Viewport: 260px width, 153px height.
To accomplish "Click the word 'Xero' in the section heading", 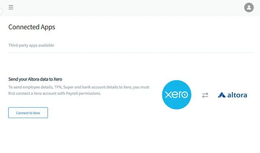I will click(x=58, y=79).
